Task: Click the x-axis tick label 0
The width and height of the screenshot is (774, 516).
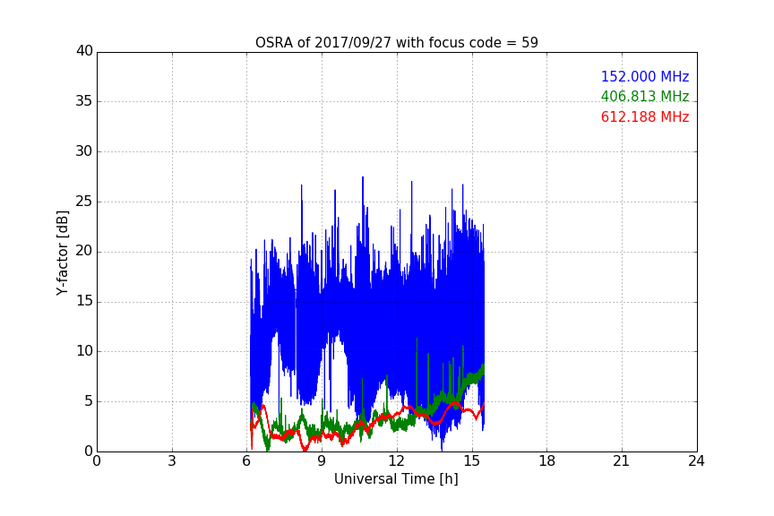Action: 97,461
